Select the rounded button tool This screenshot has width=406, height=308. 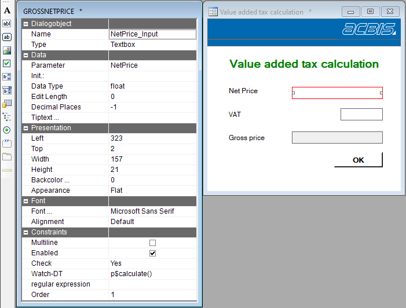tap(7, 36)
